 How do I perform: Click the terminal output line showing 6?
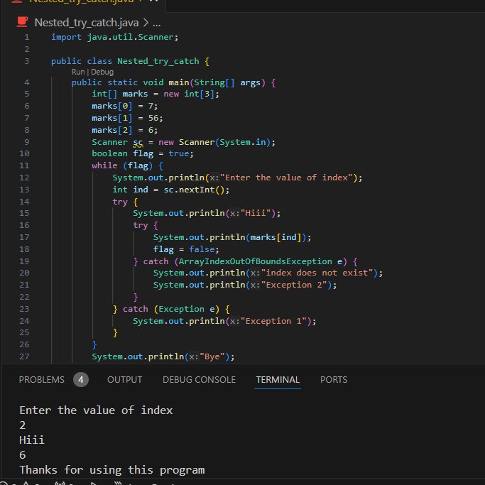tap(22, 455)
